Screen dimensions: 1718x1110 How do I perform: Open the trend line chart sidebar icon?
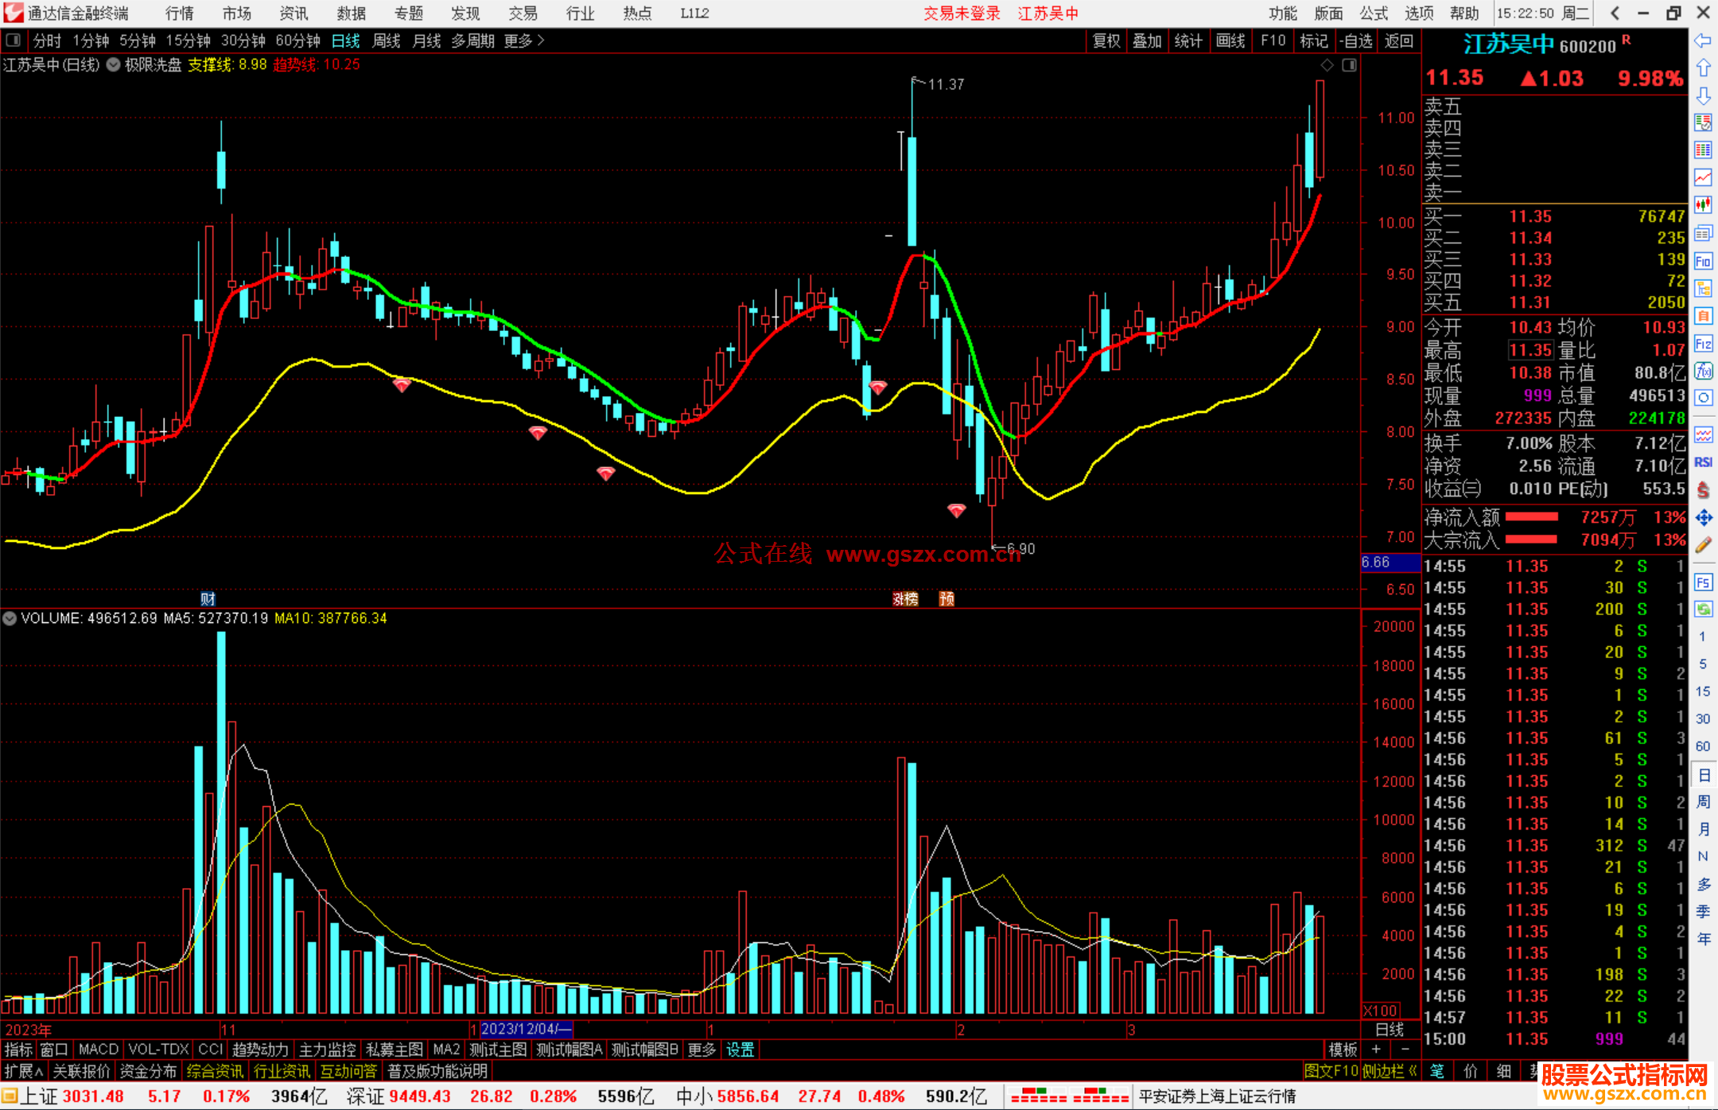coord(1703,177)
